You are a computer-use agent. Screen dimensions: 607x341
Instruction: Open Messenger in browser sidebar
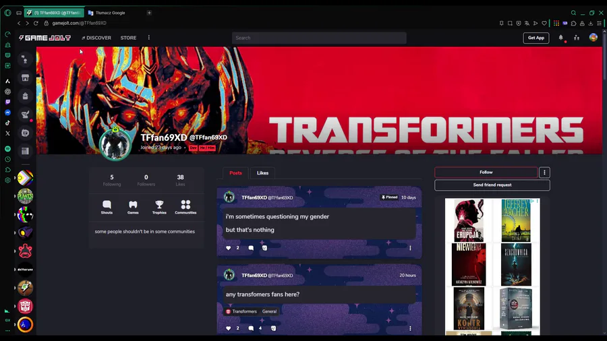pos(7,113)
